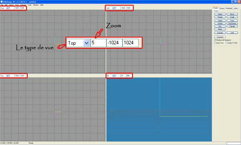Choose the Box primitive button
Screen dimensions: 241x145
tap(220, 26)
